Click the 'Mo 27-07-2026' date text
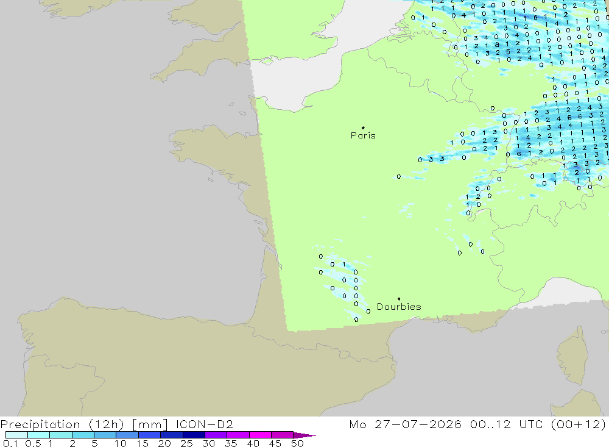Viewport: 609px width, 447px height. (x=406, y=424)
